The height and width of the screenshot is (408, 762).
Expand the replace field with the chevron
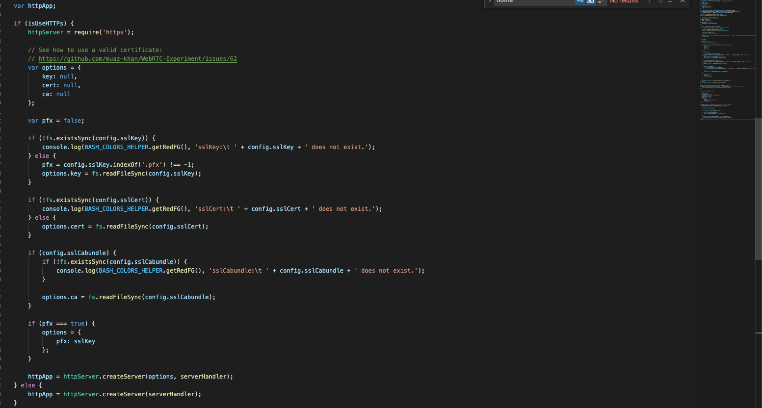coord(490,2)
